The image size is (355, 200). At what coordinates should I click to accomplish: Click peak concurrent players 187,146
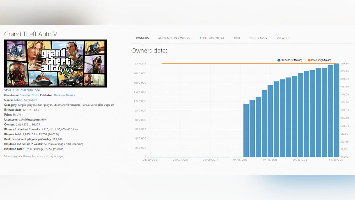click(33, 139)
